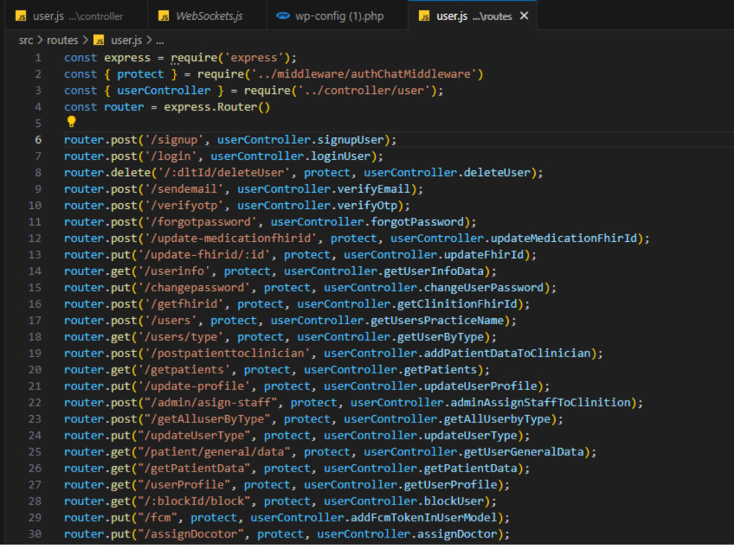Click 'express' variable on line 1

point(127,58)
